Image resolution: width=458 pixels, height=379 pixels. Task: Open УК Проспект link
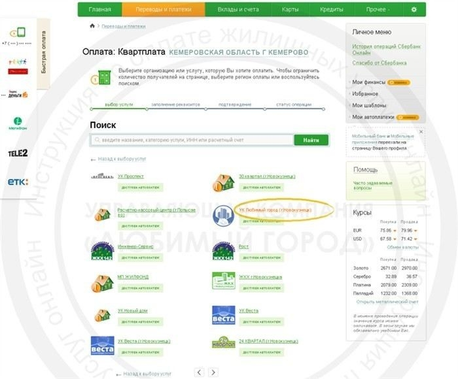click(131, 176)
